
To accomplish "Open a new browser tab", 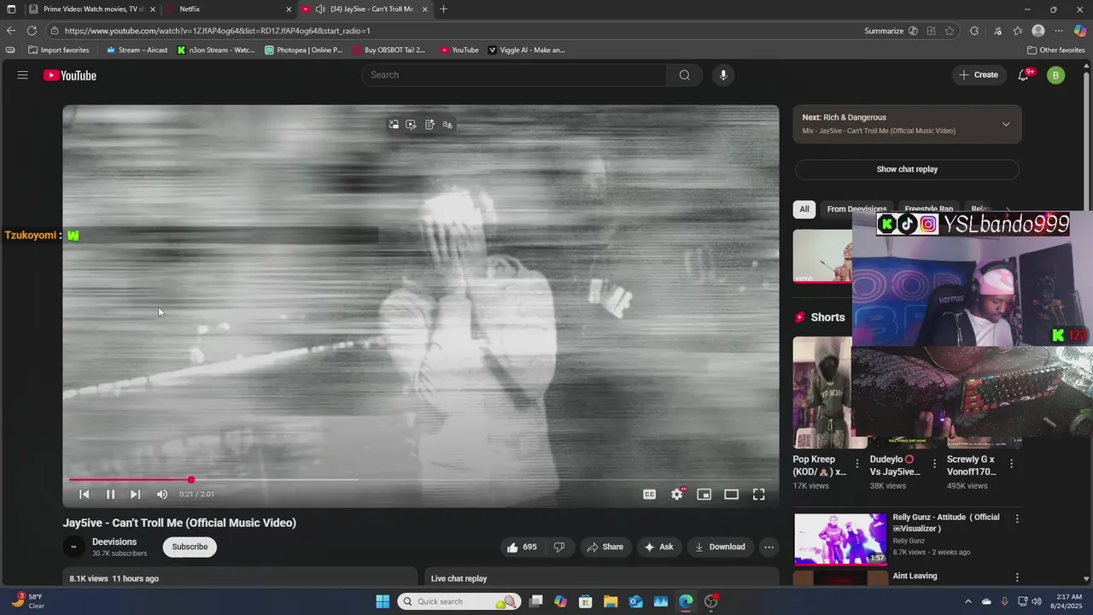I will click(443, 9).
